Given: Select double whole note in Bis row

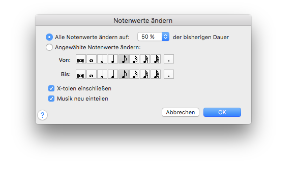Looking at the screenshot, I should tap(81, 74).
